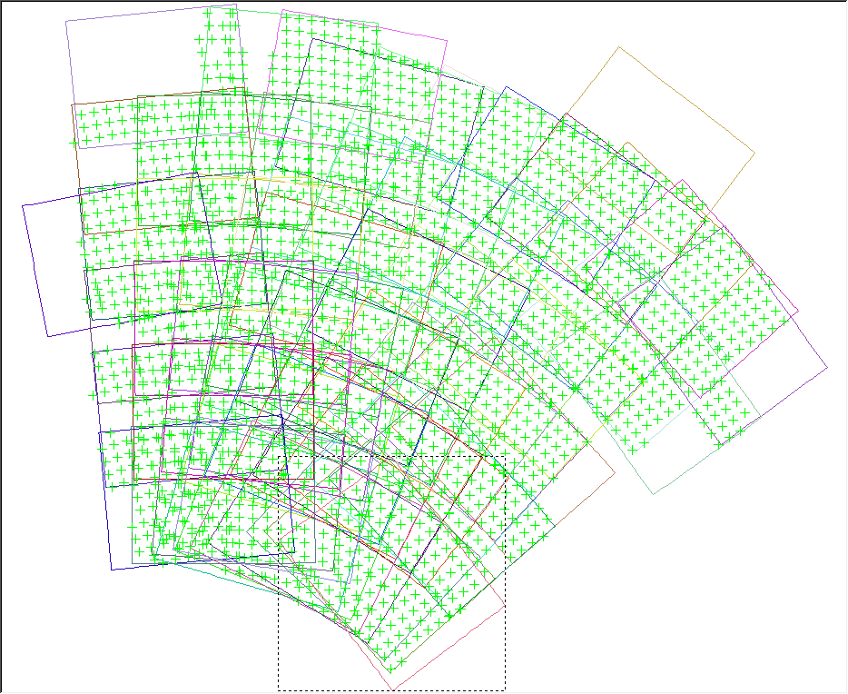Click the bottom-left corner of the dark blue rectangle
This screenshot has width=848, height=694.
point(112,570)
